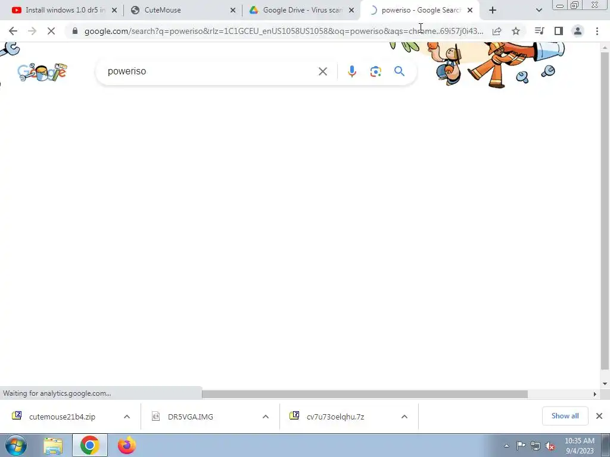The image size is (610, 457).
Task: Open the Chrome profile avatar
Action: pyautogui.click(x=578, y=31)
